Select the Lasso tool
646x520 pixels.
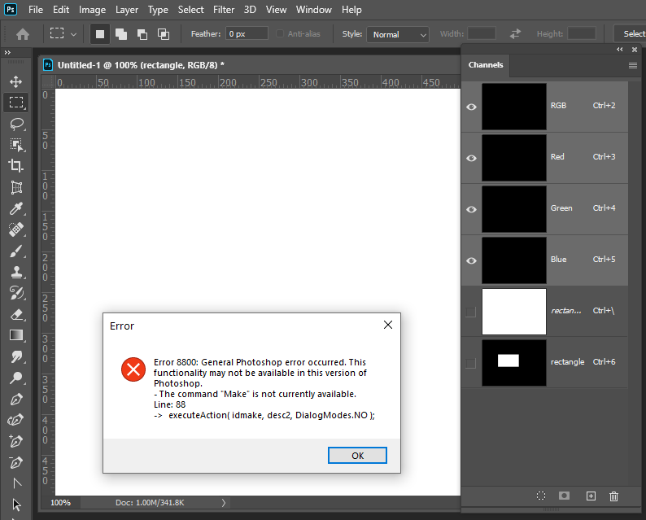pos(16,124)
